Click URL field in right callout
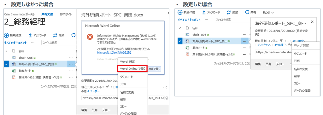The height and width of the screenshot is (115, 323). pyautogui.click(x=273, y=52)
